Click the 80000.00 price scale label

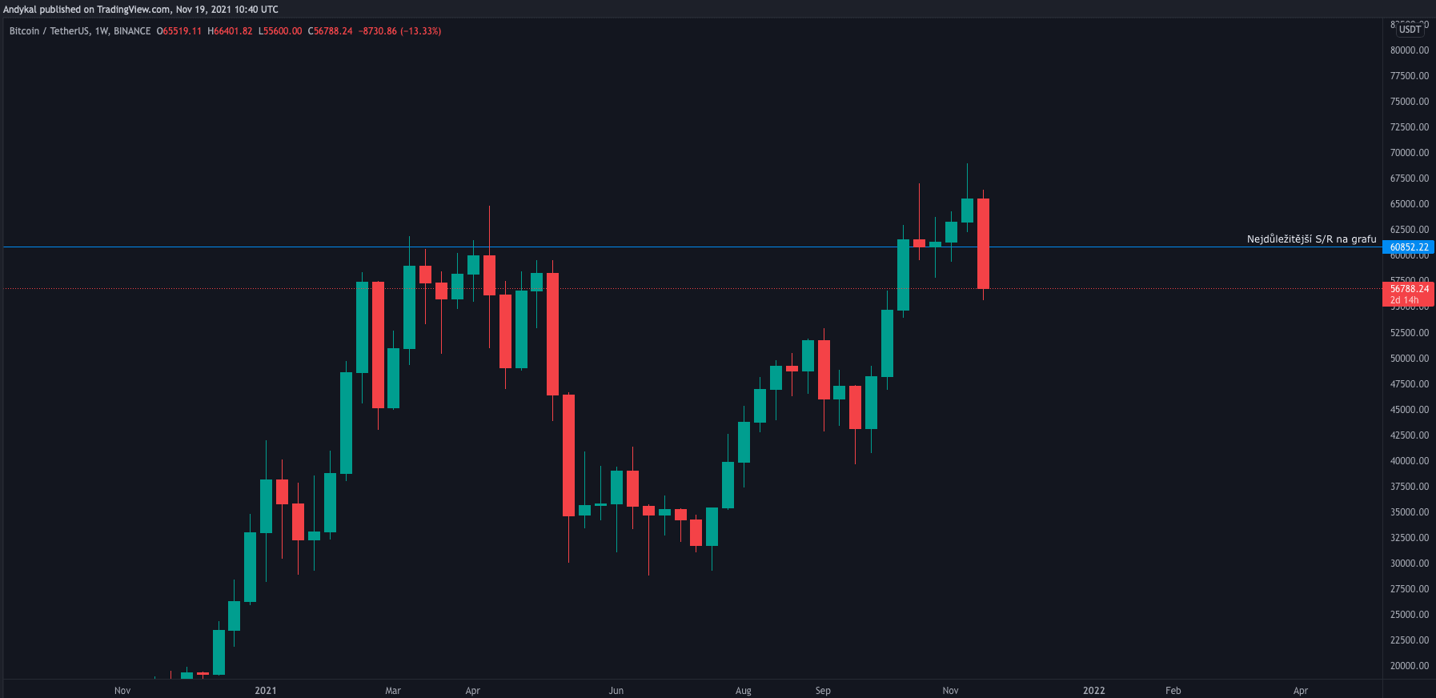pyautogui.click(x=1409, y=50)
